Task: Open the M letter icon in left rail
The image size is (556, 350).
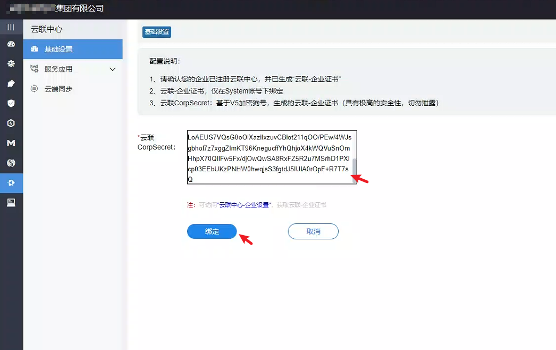Action: 11,143
